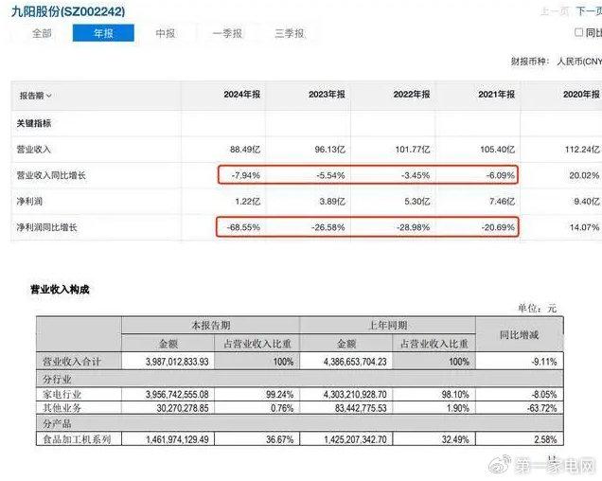Click the 101.77亿 revenue value

pos(413,149)
